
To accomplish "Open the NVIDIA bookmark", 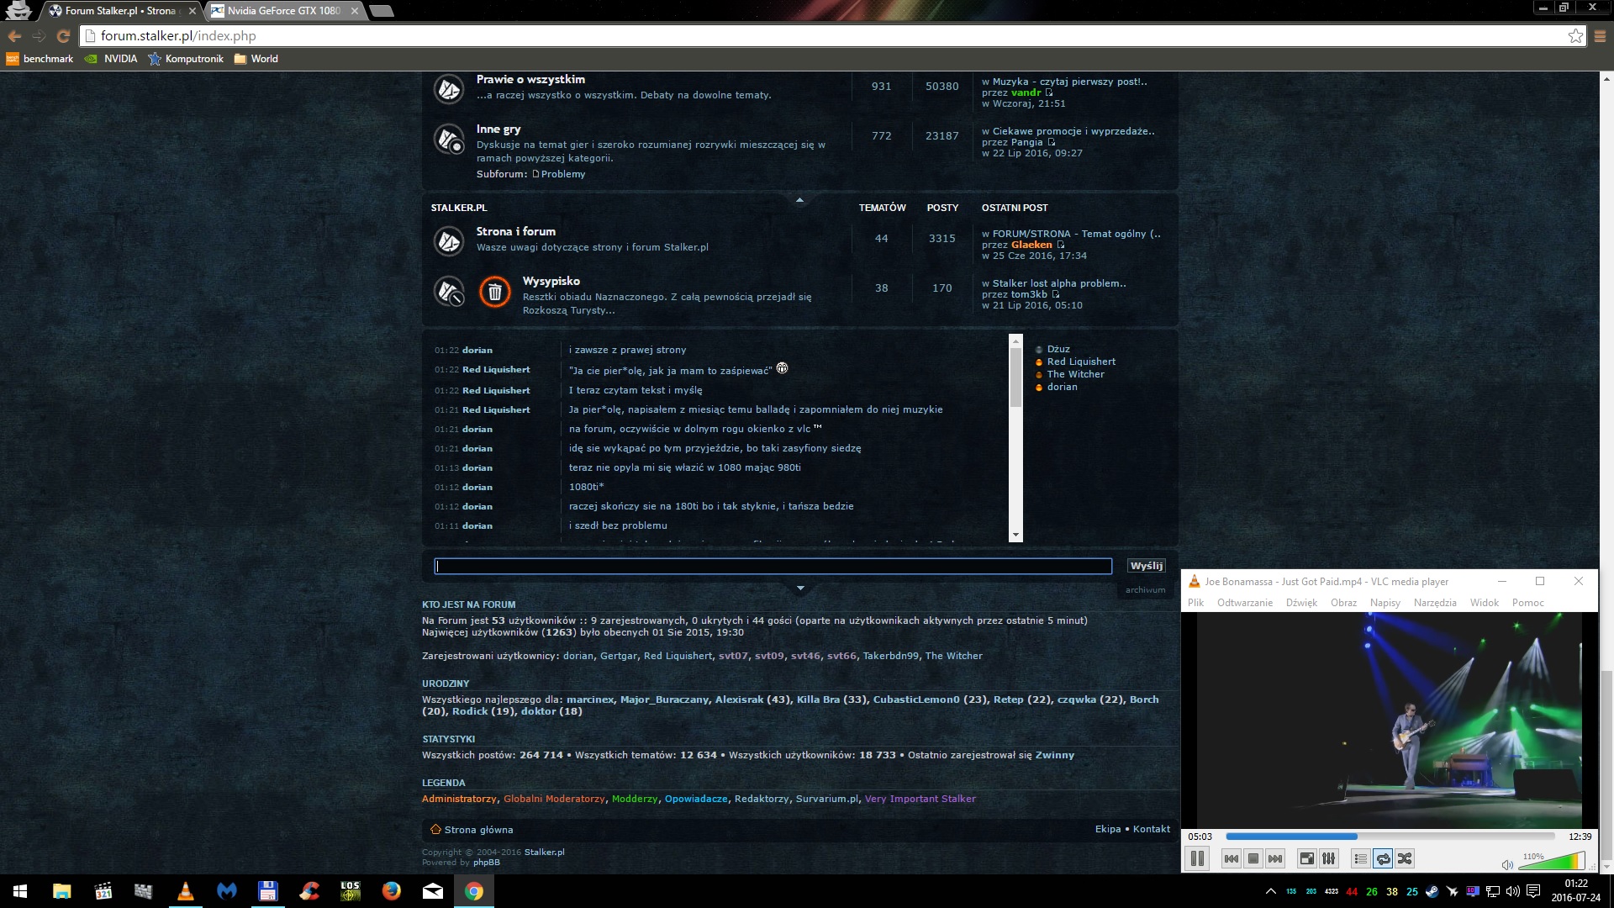I will tap(111, 59).
